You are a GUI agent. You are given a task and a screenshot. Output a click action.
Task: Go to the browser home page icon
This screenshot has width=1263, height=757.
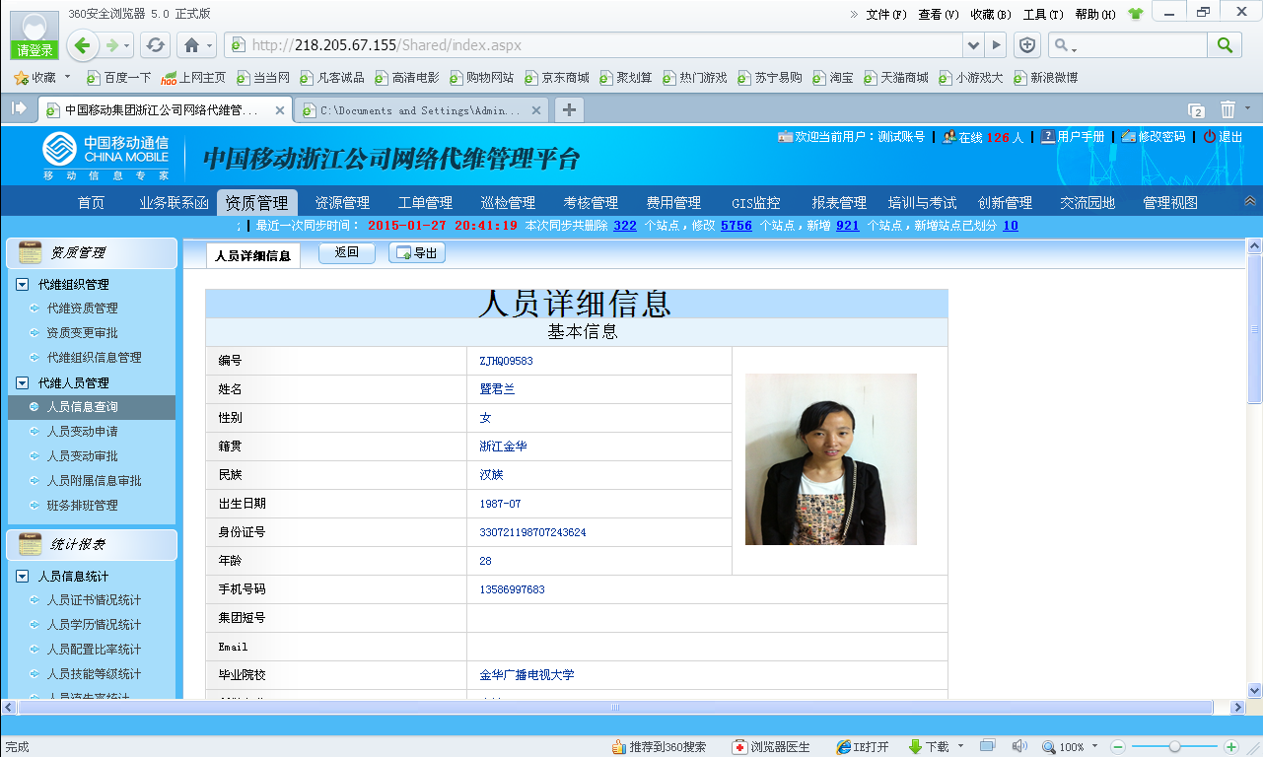(x=192, y=45)
